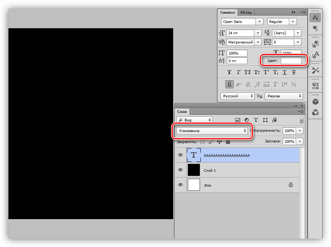The image size is (331, 247).
Task: Toggle standard ligatures fi button
Action: (x=229, y=84)
